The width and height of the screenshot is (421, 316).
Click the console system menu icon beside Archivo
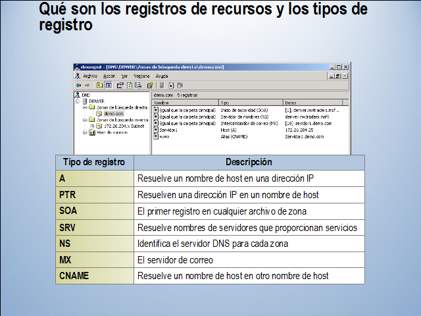78,76
